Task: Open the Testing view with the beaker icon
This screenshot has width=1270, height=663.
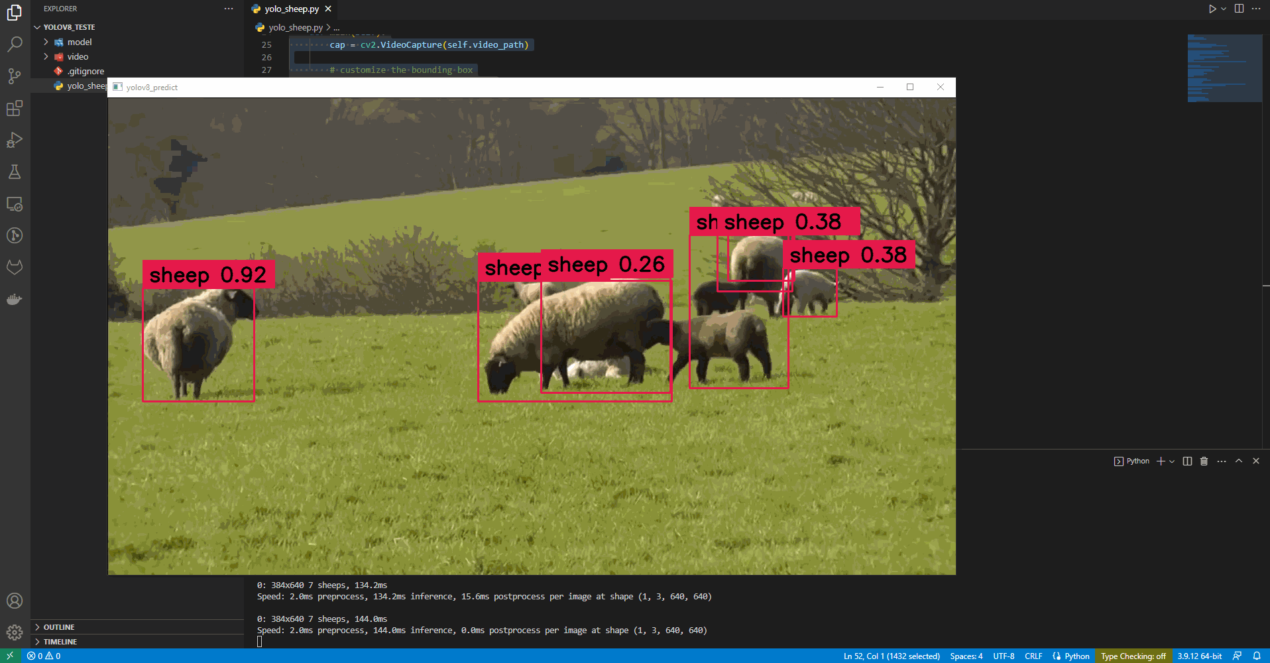Action: [x=15, y=172]
